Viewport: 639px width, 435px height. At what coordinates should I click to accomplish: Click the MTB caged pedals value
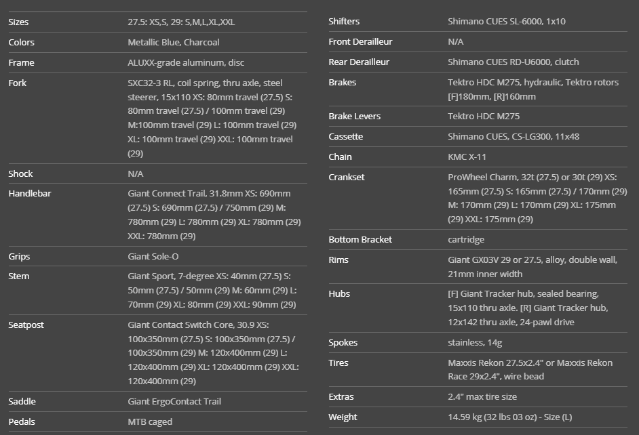[x=150, y=421]
